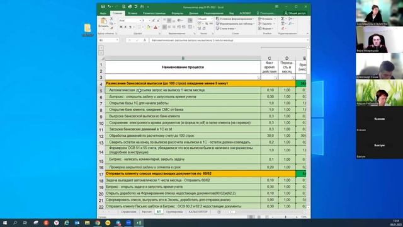
Task: Click row header 12
Action: point(101,136)
